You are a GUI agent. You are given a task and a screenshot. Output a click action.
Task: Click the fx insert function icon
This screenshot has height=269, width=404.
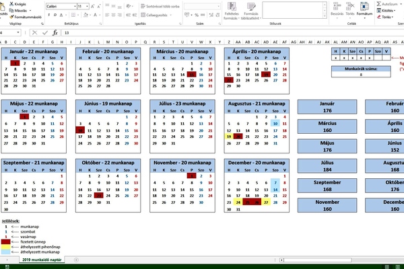[x=55, y=33]
